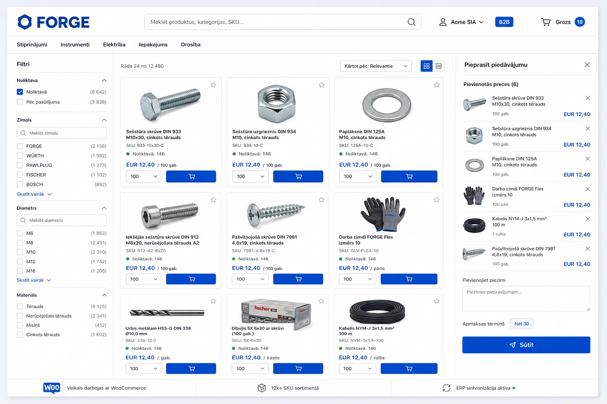The image size is (607, 404).
Task: Favorite the Paplāksne DIN 125A product
Action: click(437, 85)
